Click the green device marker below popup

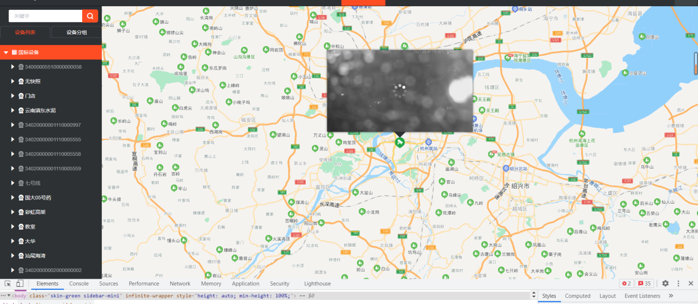(x=400, y=142)
